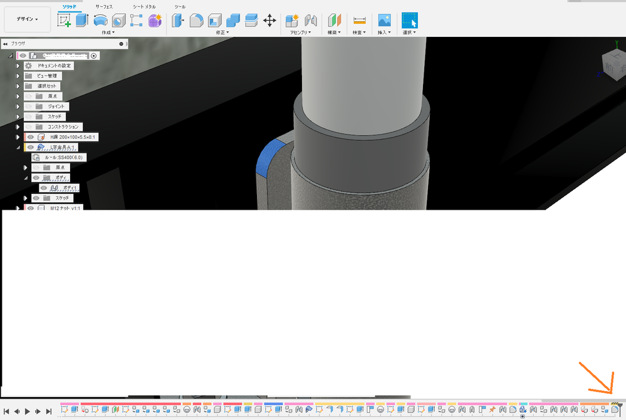Select the Extrude tool

point(82,20)
